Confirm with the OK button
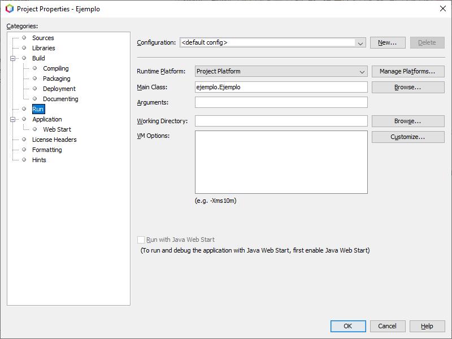The height and width of the screenshot is (339, 452). coord(348,326)
